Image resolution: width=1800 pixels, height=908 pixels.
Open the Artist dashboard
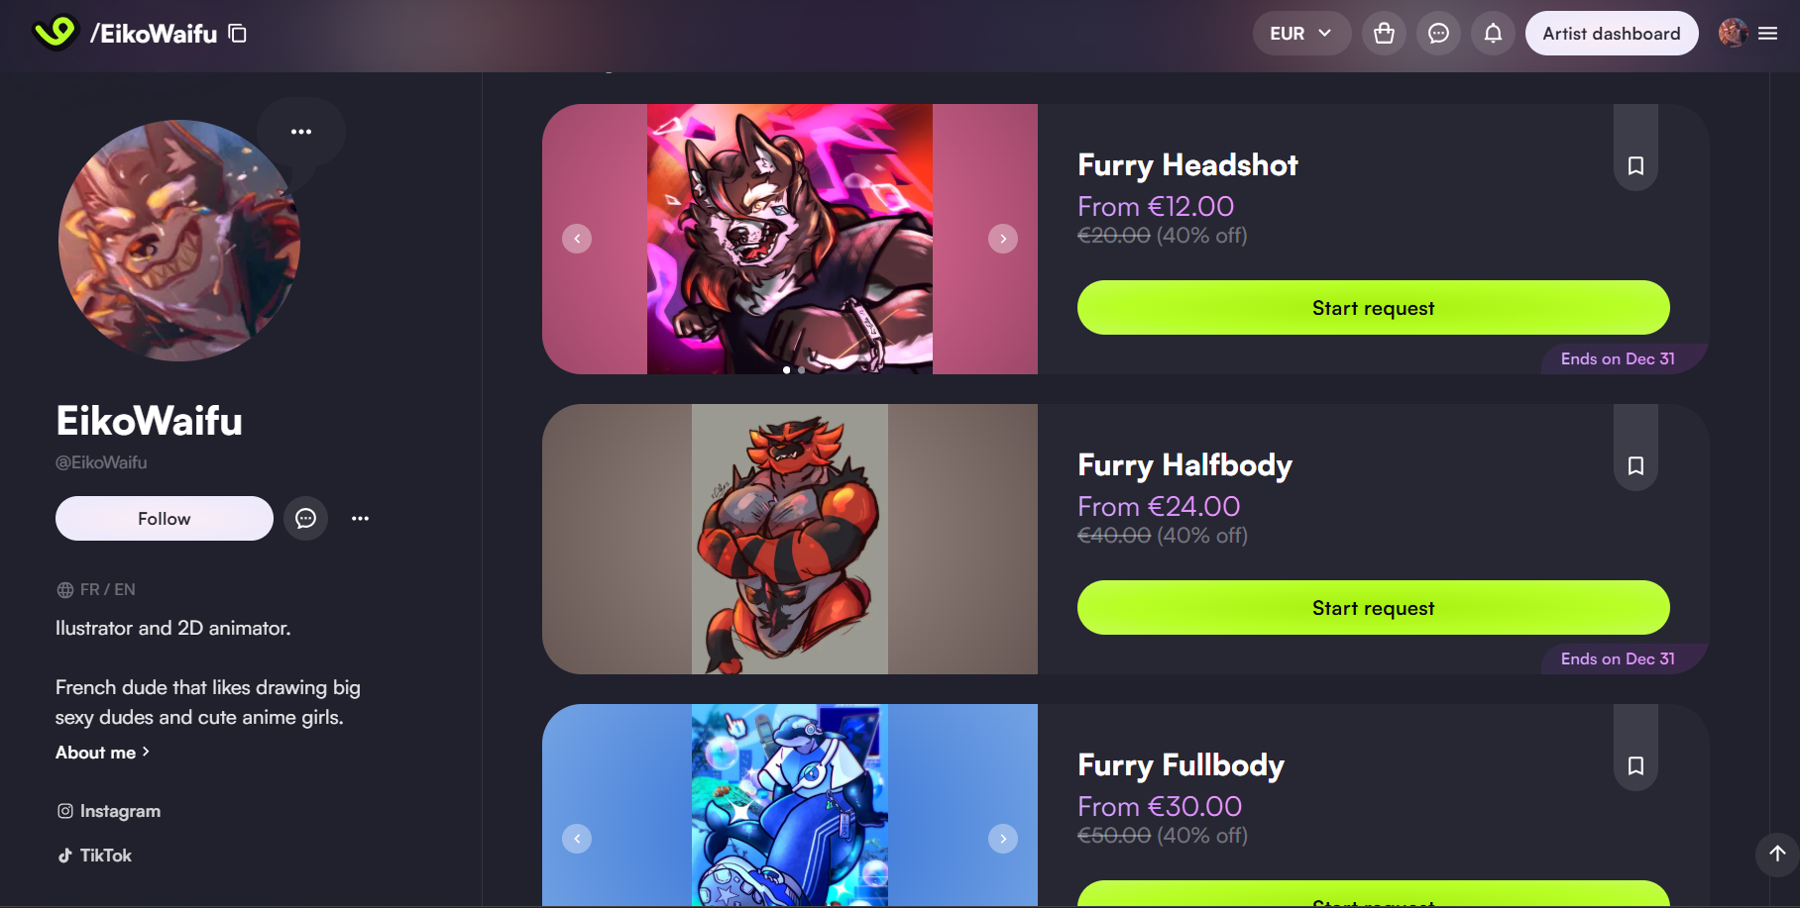[1612, 34]
